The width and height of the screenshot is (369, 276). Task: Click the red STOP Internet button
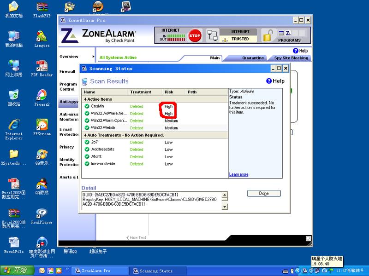pyautogui.click(x=195, y=35)
